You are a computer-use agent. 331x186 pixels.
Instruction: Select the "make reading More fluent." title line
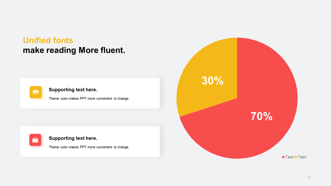coord(74,50)
